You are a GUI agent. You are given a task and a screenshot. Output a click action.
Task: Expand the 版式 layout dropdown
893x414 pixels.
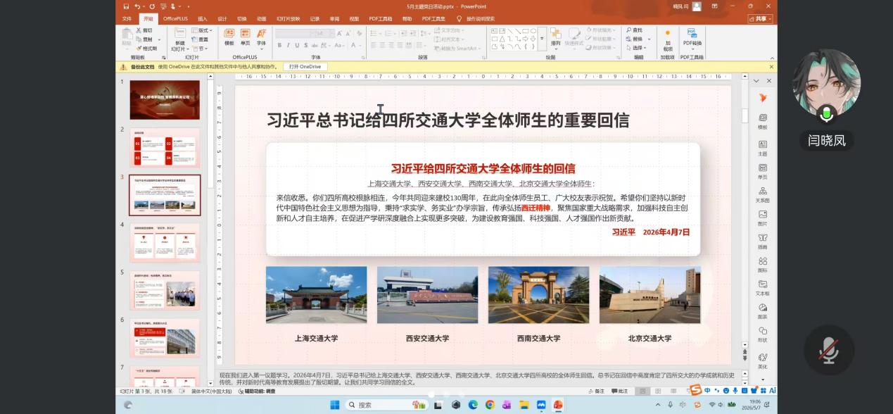click(202, 31)
